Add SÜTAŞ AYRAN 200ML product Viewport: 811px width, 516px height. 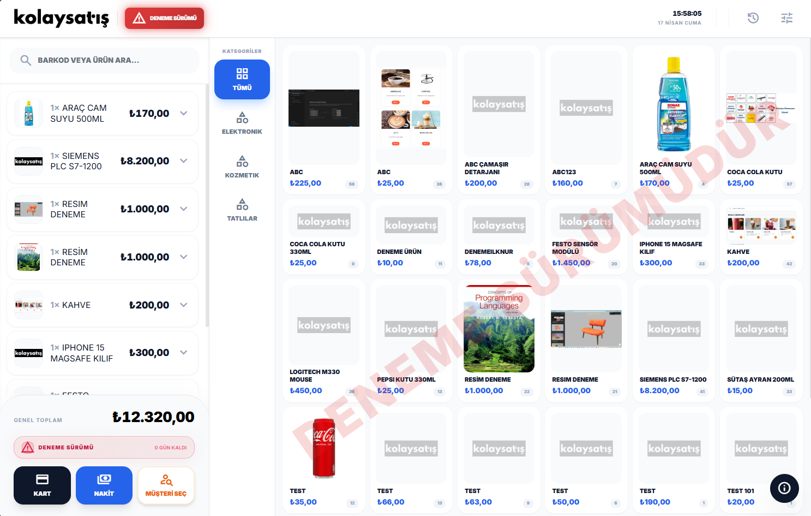pos(761,341)
